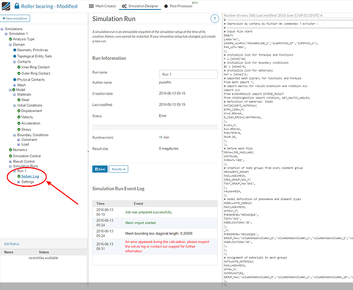Switch to the Post-Processor tab
The image size is (353, 290).
[178, 6]
